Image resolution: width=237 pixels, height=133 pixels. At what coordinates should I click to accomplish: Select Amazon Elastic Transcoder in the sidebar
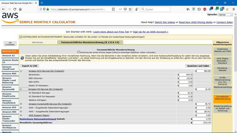(10, 119)
